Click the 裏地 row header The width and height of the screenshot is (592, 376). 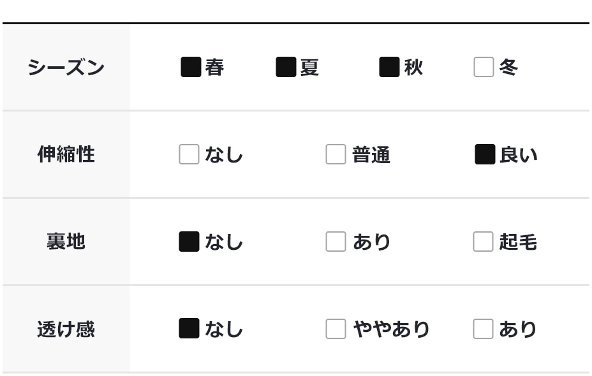click(x=66, y=242)
